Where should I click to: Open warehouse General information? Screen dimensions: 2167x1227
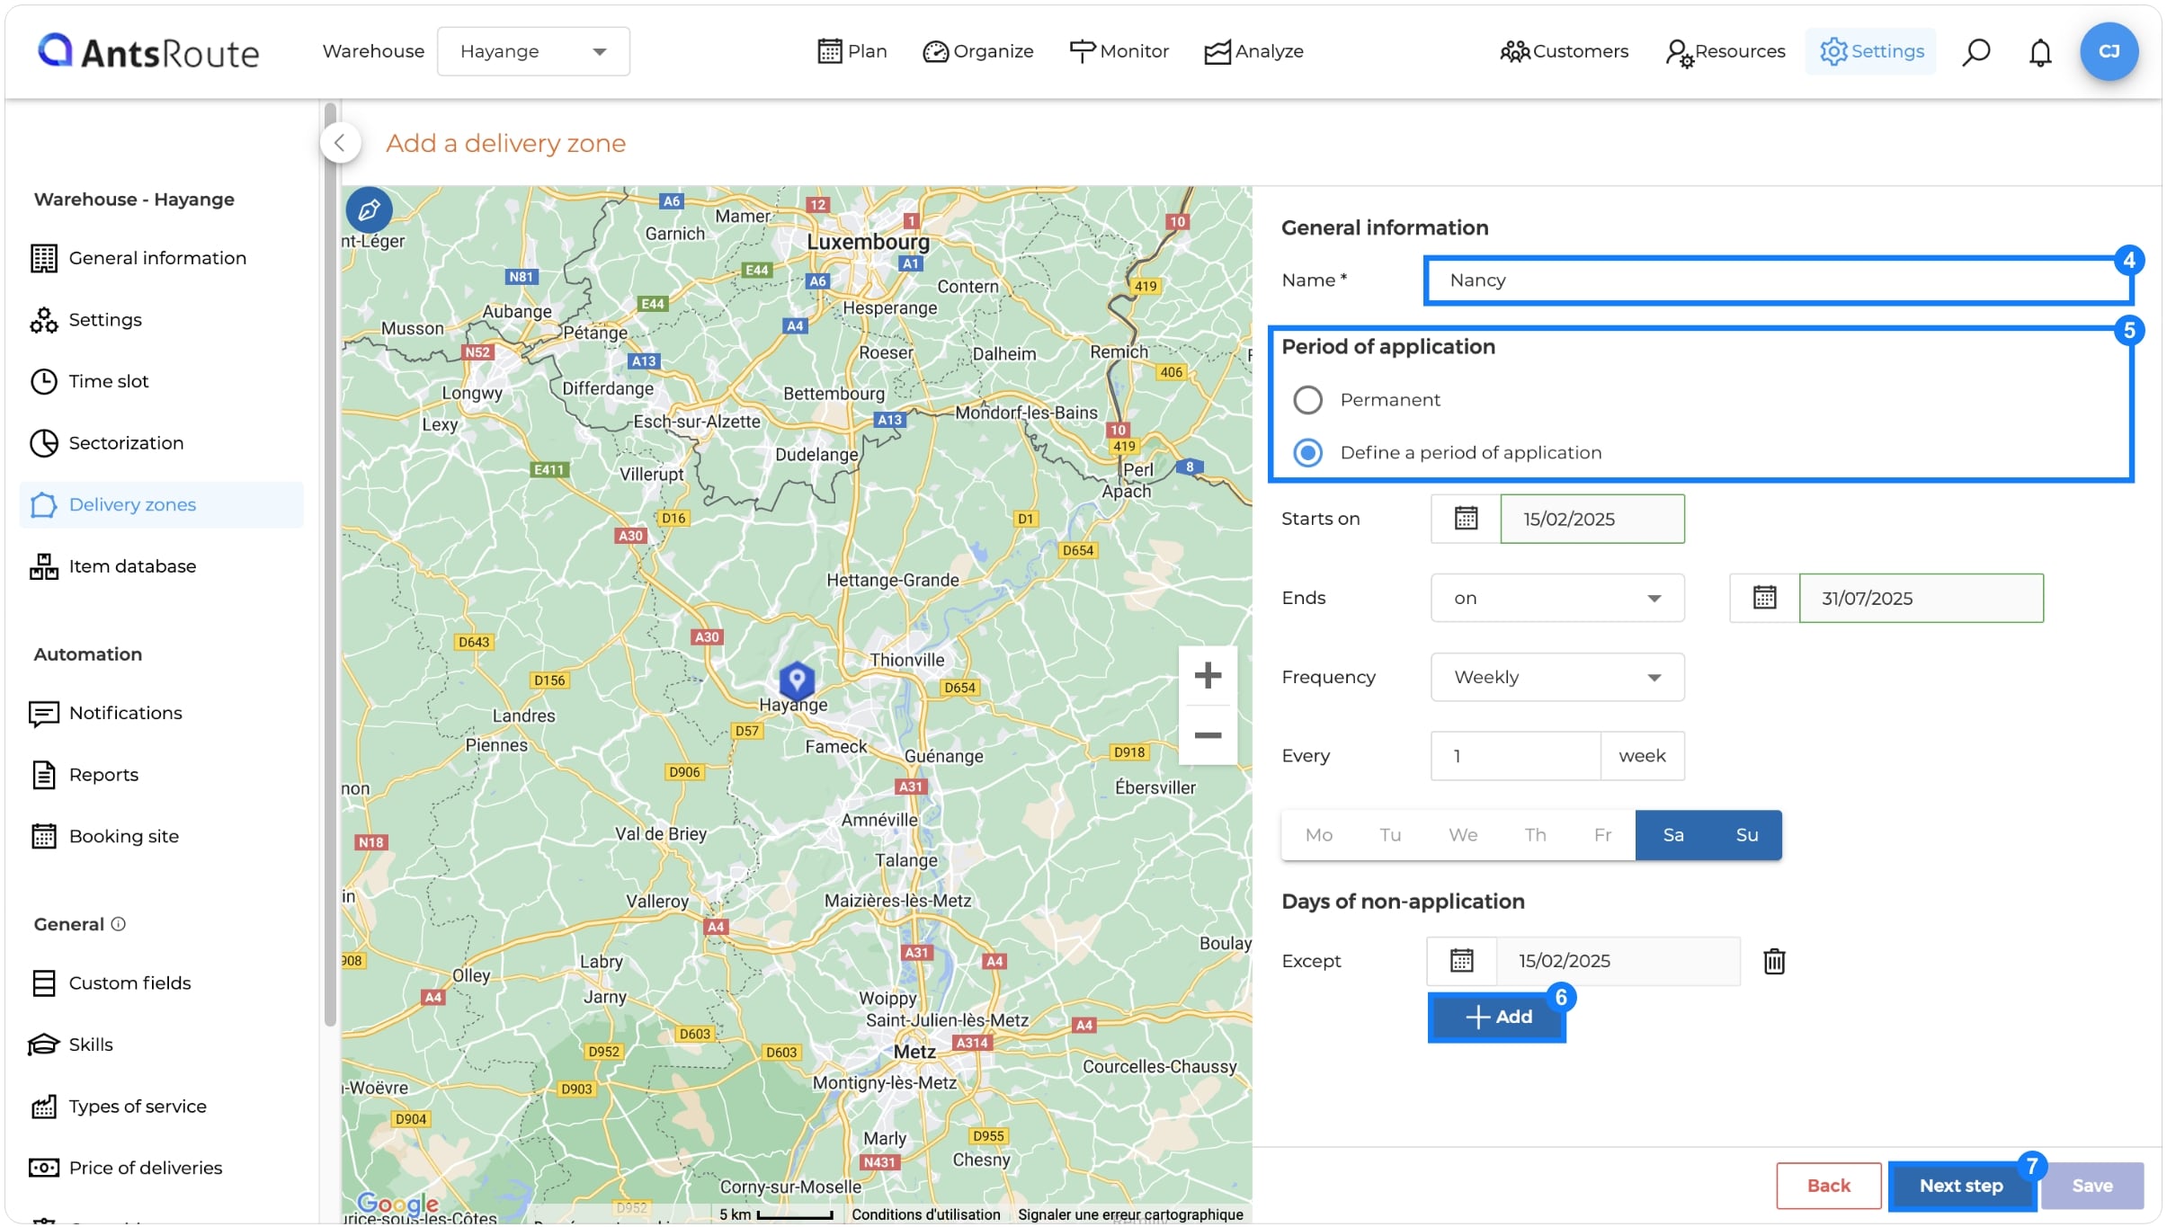161,258
